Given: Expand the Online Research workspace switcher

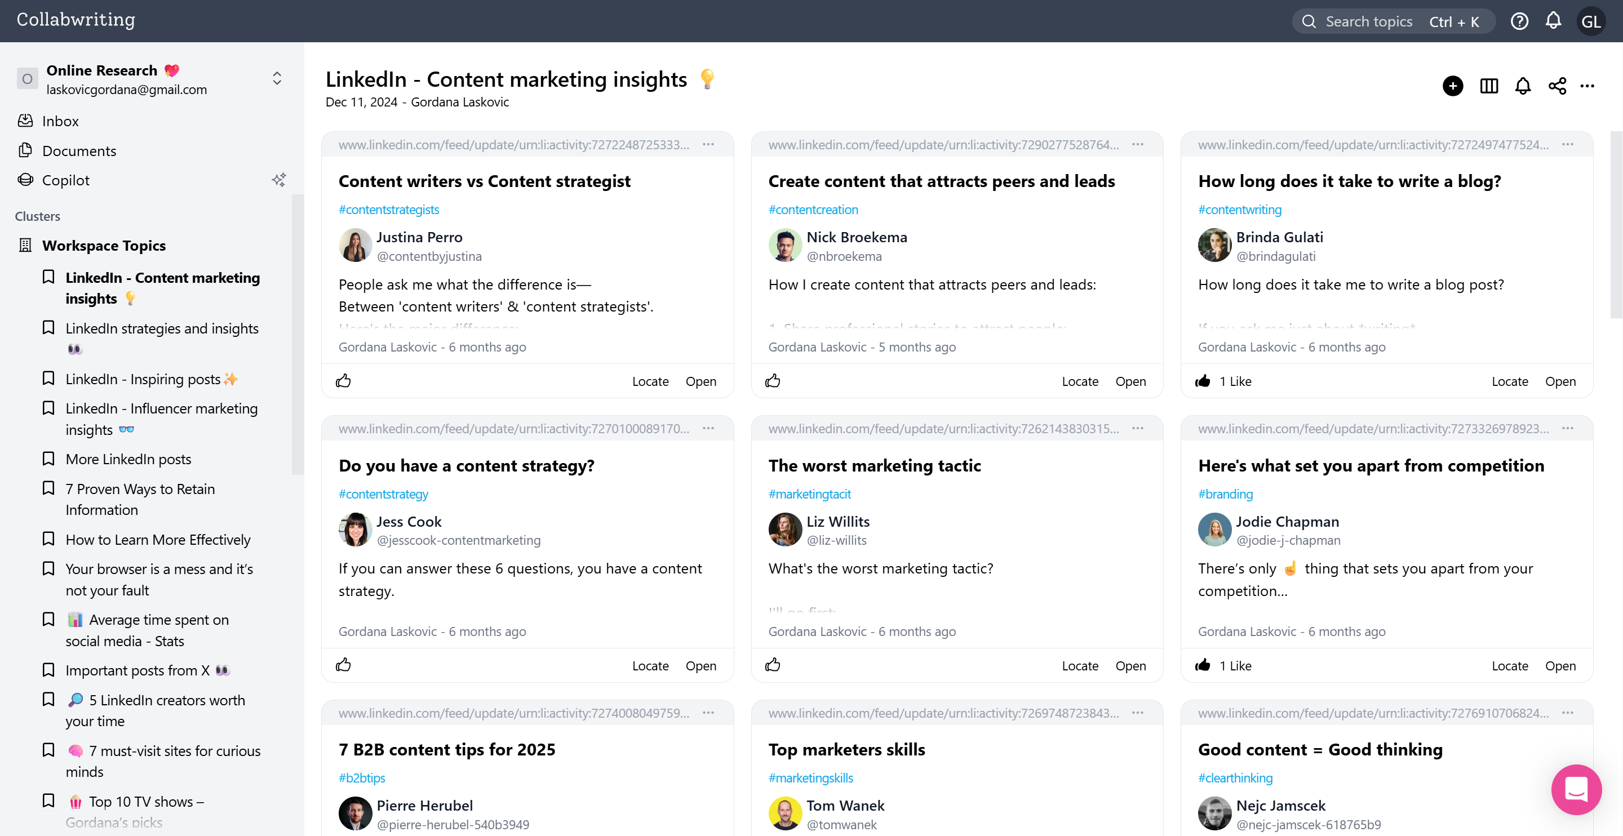Looking at the screenshot, I should [x=277, y=78].
